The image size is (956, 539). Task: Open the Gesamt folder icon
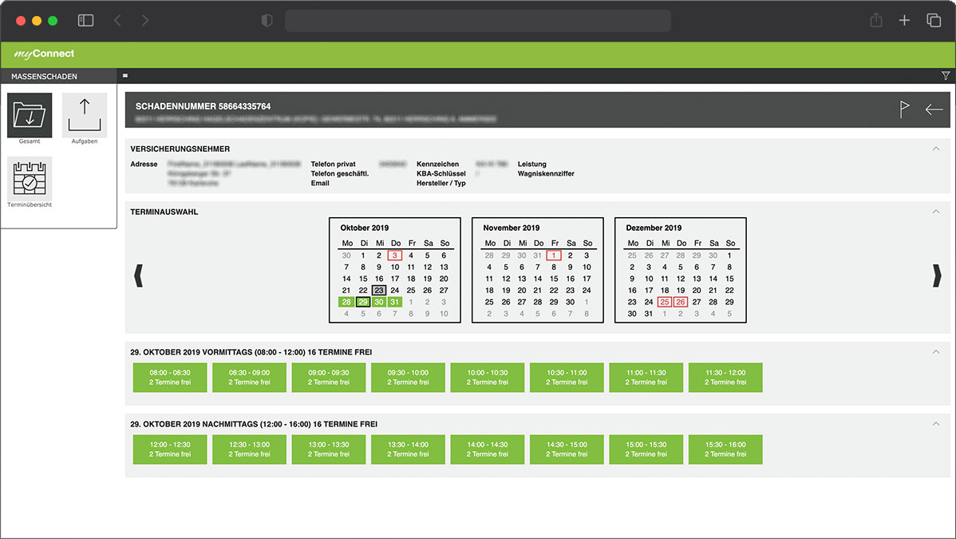pos(30,116)
